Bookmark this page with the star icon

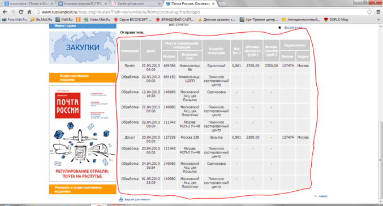coord(369,12)
